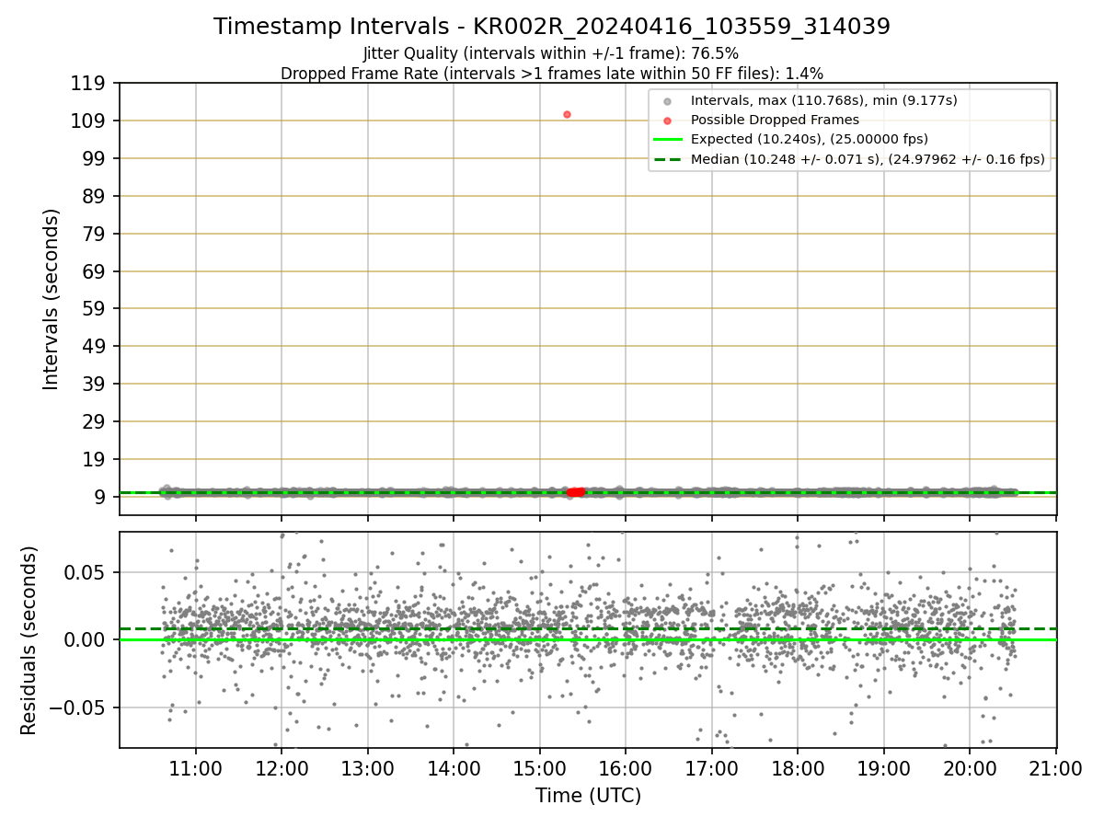This screenshot has width=1104, height=828.
Task: Click the x-axis tick label '19:00'
Action: 884,768
